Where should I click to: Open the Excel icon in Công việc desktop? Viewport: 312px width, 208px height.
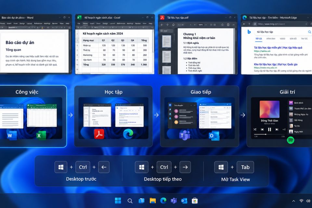pos(41,136)
